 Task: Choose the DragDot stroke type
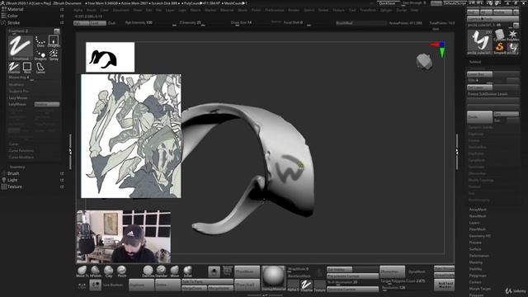40,54
